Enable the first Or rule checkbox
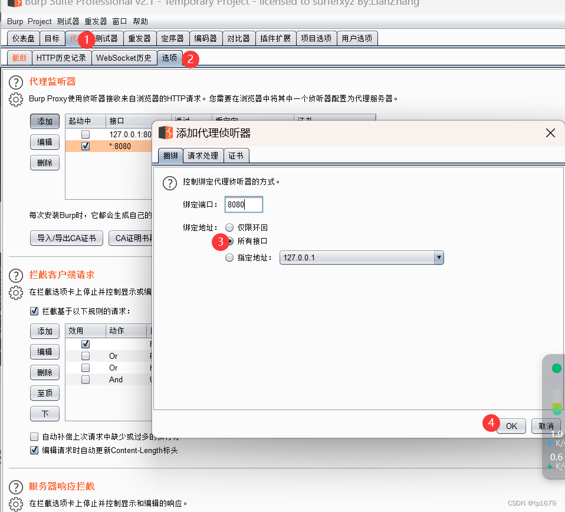The width and height of the screenshot is (565, 512). point(86,356)
